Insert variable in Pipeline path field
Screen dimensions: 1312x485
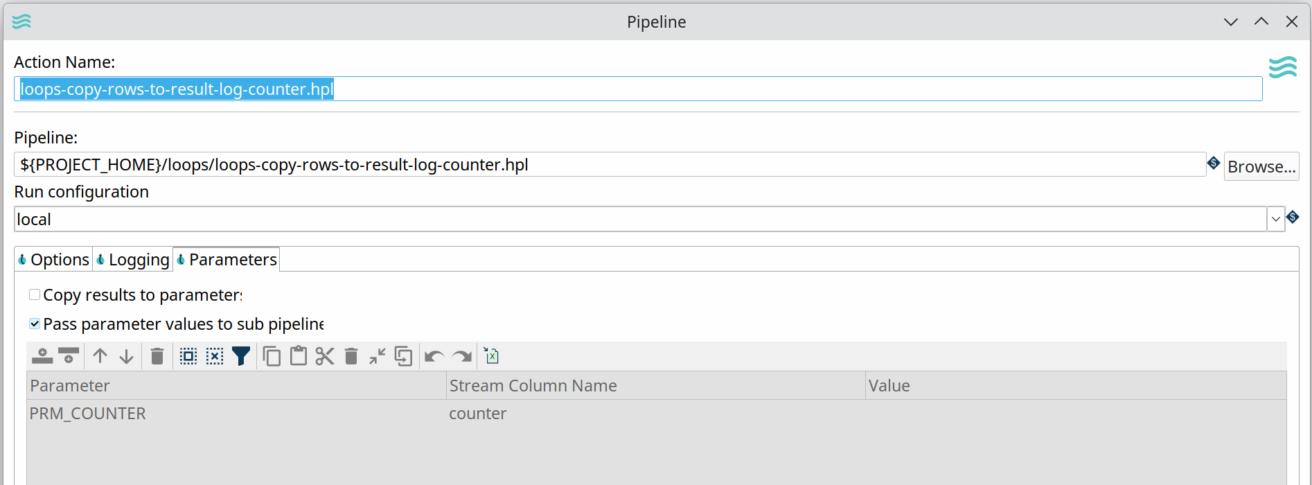point(1213,163)
